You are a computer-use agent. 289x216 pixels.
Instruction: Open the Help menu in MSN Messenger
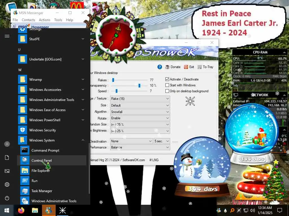click(69, 20)
